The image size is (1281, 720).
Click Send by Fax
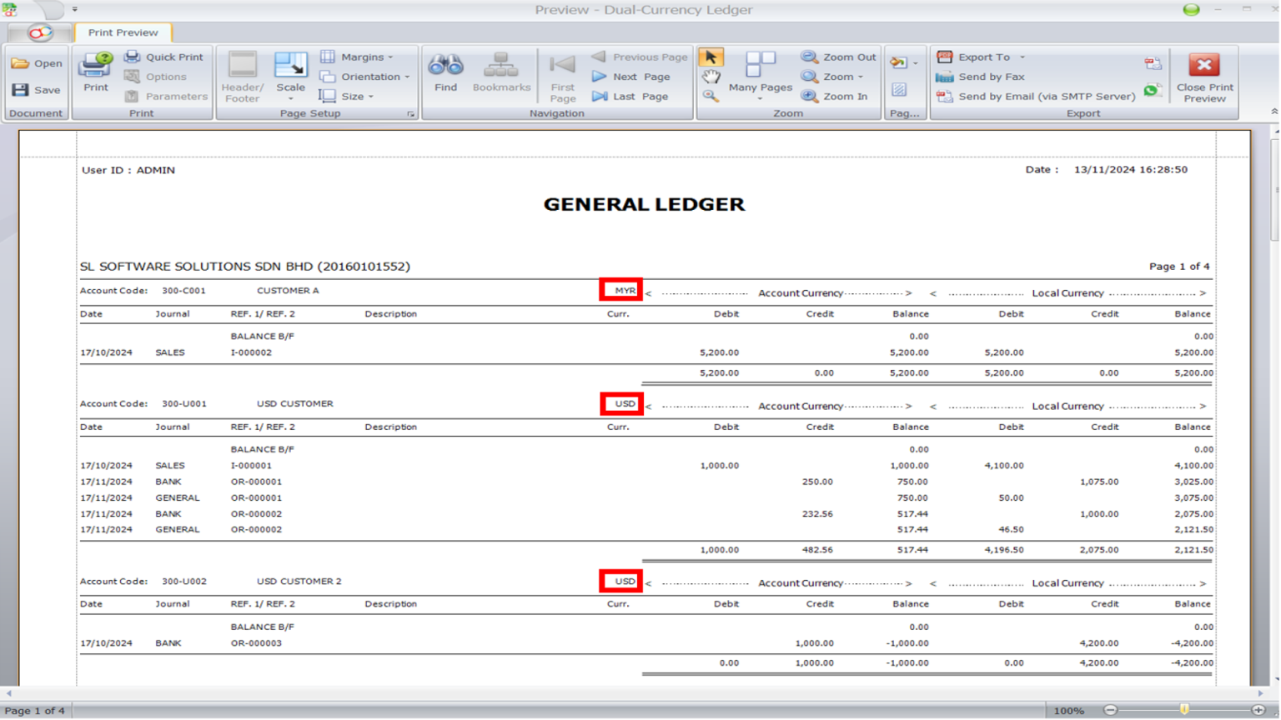[981, 77]
